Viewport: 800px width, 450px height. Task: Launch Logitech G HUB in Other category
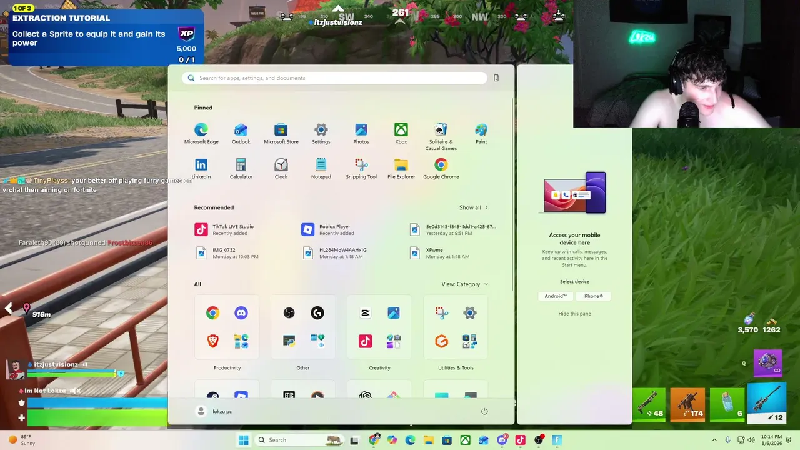pyautogui.click(x=317, y=313)
